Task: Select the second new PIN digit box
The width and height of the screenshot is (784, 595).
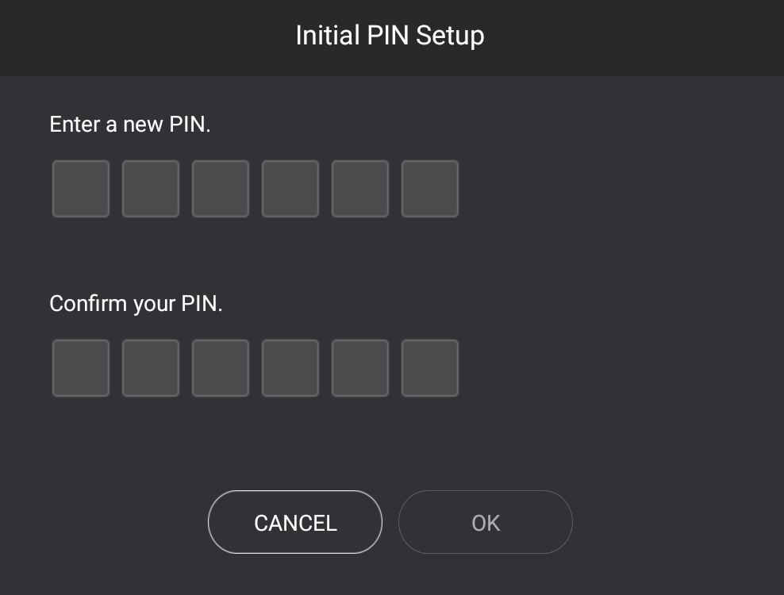Action: point(151,189)
